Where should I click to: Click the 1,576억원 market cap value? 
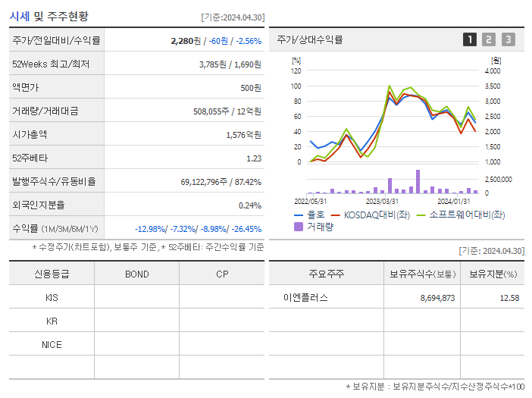click(243, 135)
